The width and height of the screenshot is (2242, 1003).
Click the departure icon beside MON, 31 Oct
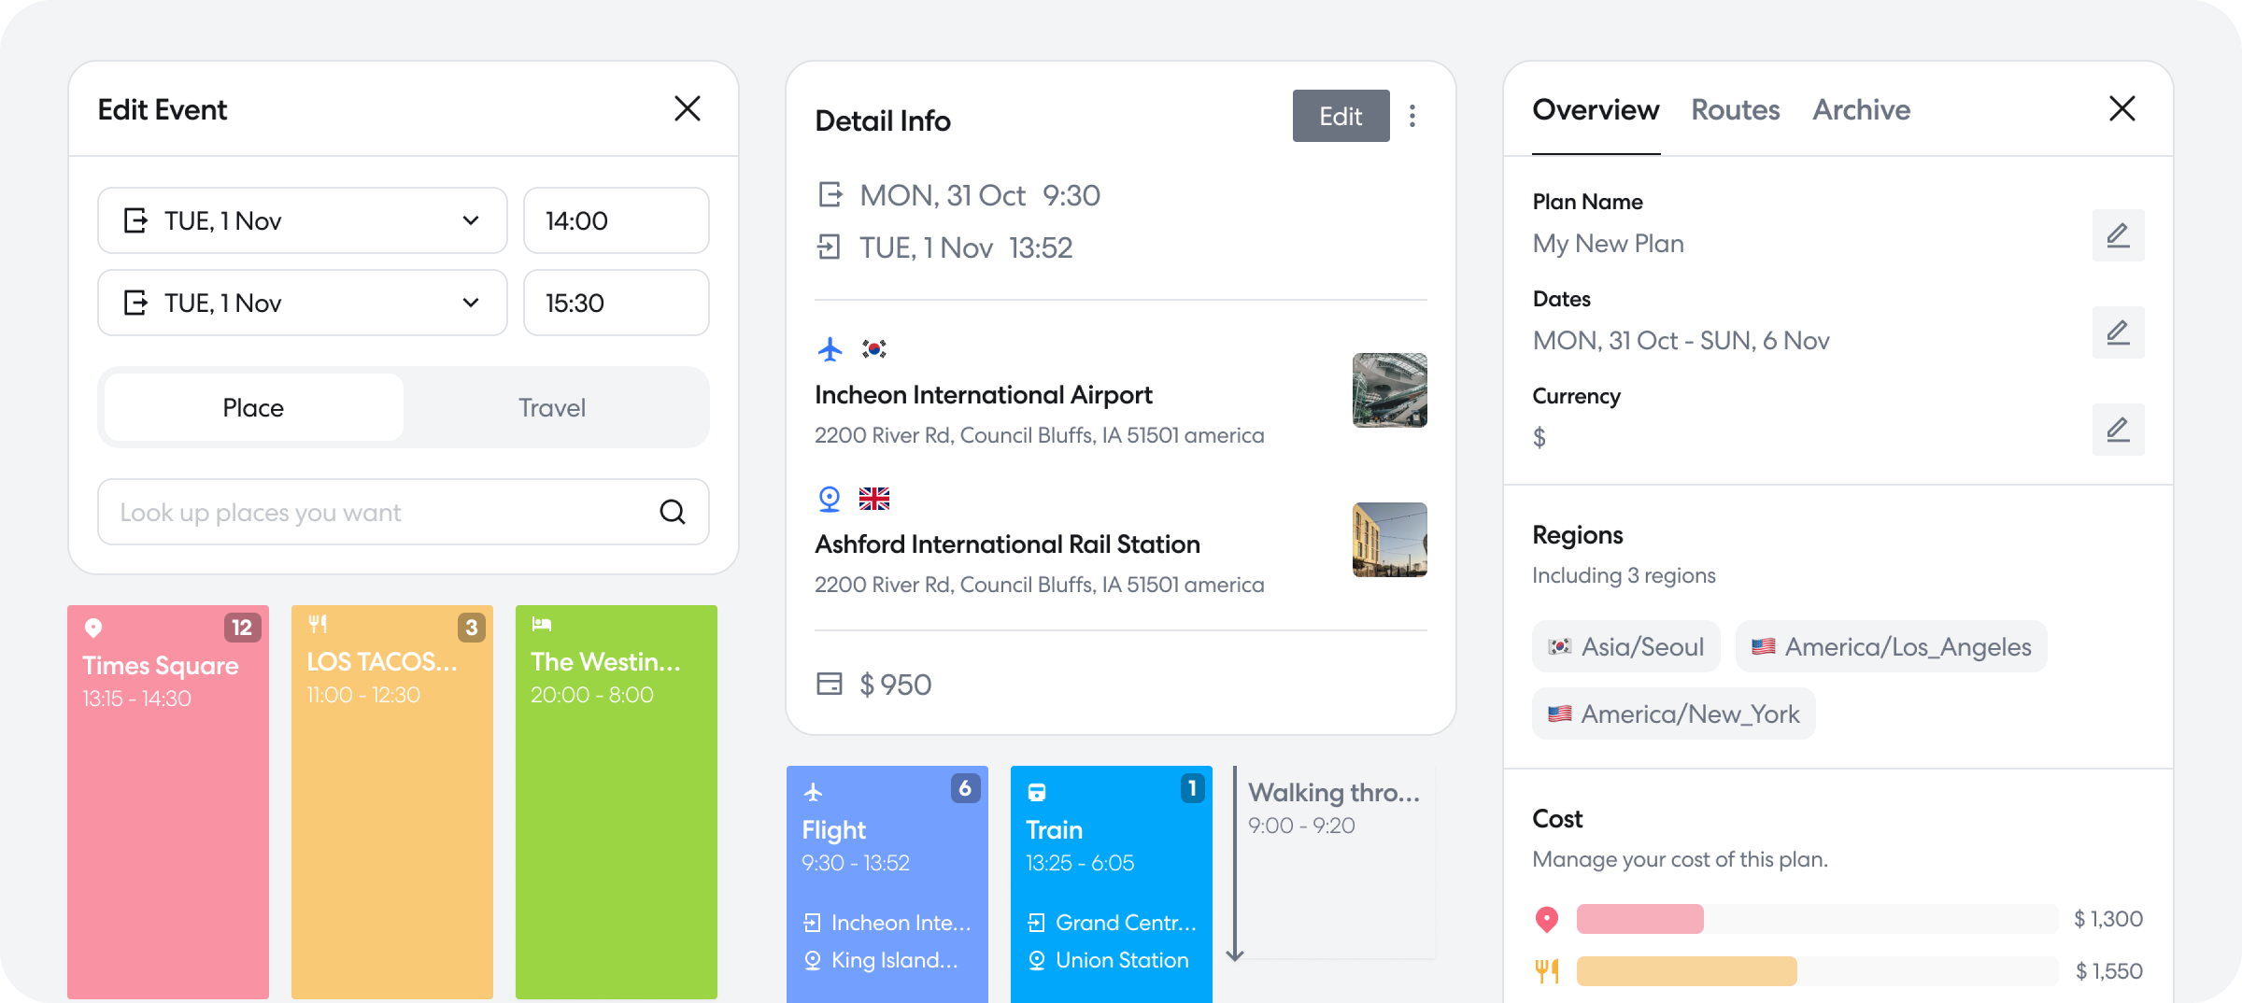pos(830,195)
